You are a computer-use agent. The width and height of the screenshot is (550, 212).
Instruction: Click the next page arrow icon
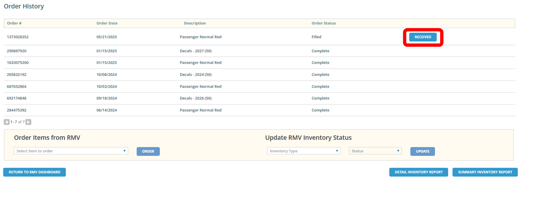coord(28,122)
